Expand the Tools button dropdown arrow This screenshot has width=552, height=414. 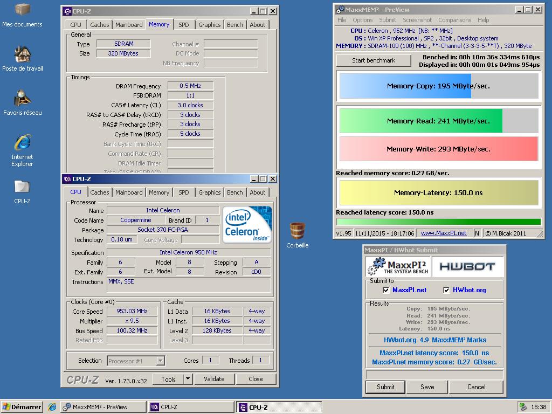point(188,379)
